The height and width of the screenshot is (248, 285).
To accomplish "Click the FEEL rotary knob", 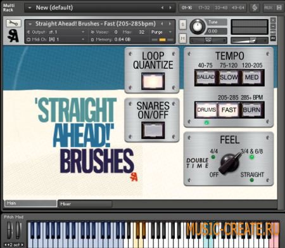I will 230,164.
